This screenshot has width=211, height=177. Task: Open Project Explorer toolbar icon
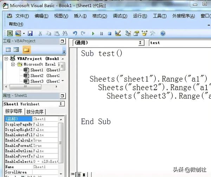(x=128, y=33)
